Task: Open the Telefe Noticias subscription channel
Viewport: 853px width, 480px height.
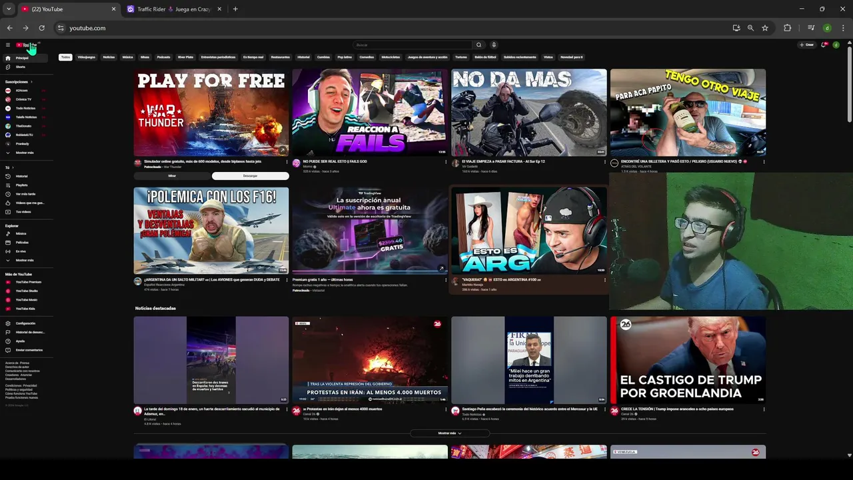Action: point(26,117)
